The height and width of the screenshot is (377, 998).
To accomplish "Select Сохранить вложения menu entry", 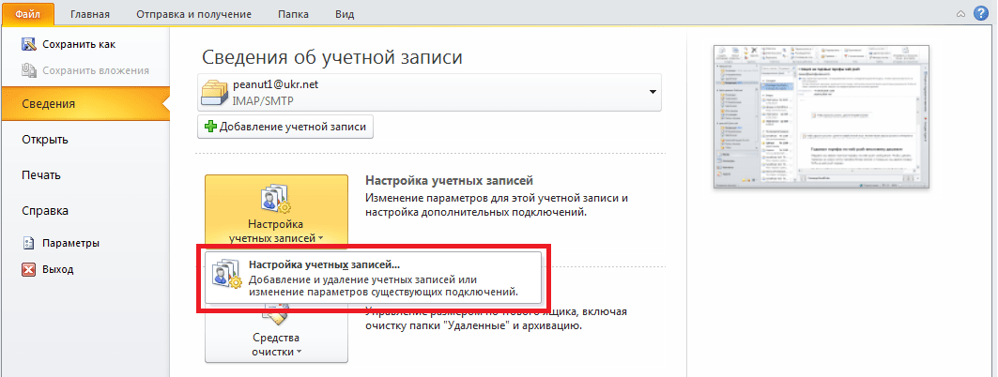I will (96, 70).
